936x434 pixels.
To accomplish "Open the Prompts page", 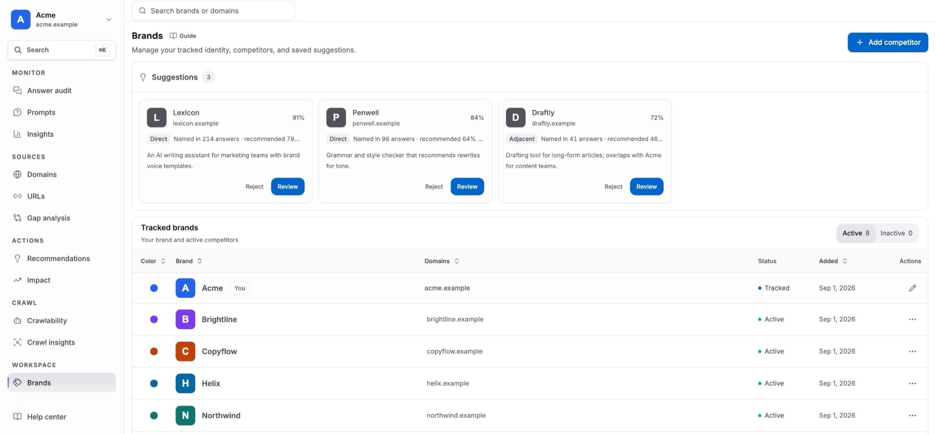I will click(x=61, y=112).
